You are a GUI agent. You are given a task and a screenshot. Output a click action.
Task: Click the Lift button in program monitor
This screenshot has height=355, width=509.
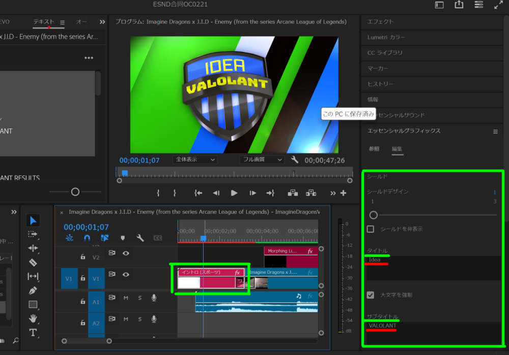[x=293, y=193]
